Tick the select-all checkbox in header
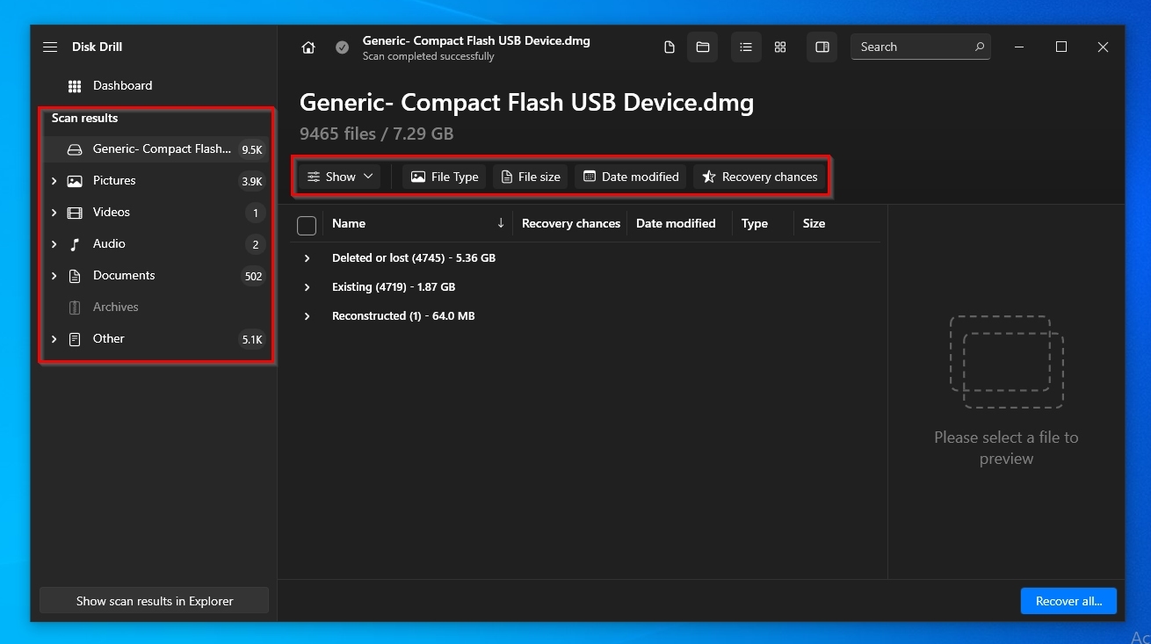The height and width of the screenshot is (644, 1151). pos(307,226)
